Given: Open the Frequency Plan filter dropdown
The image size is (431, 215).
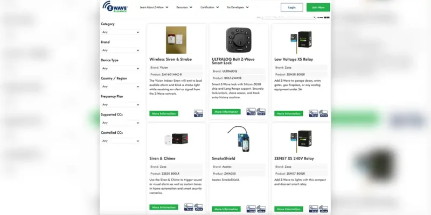Looking at the screenshot, I should coord(120,104).
